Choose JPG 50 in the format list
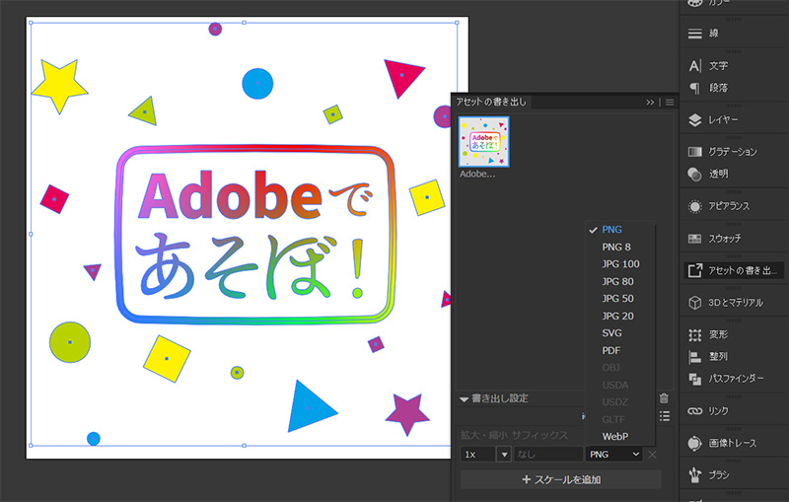Viewport: 789px width, 502px height. pyautogui.click(x=620, y=298)
